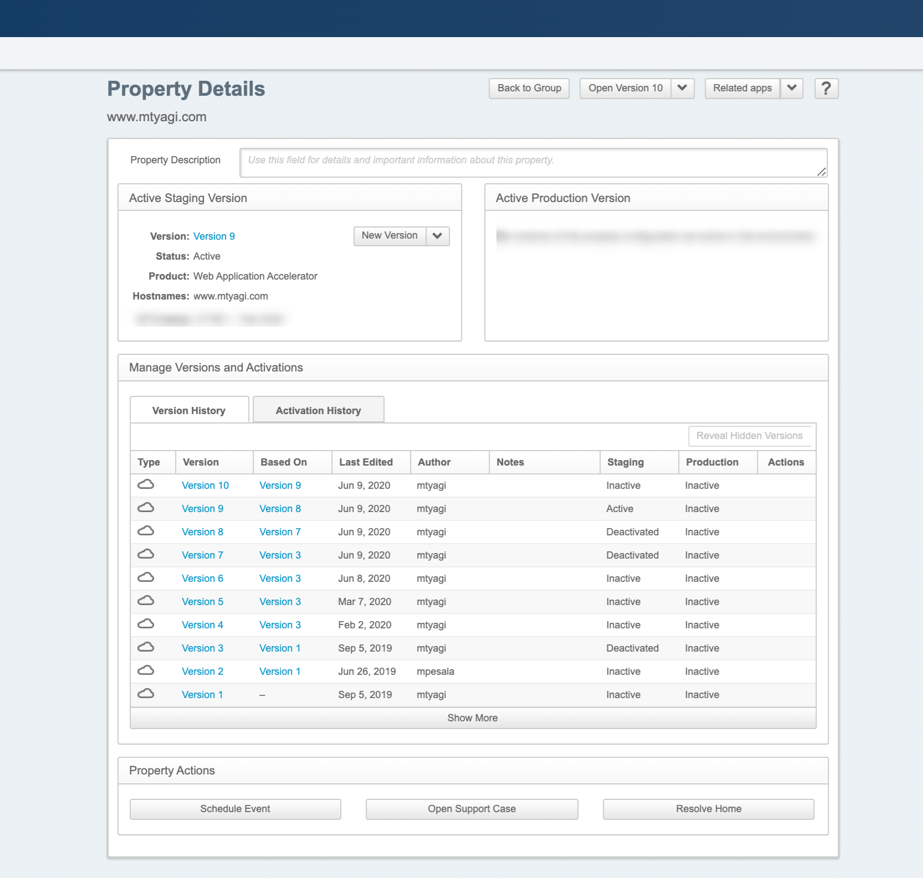923x878 pixels.
Task: Click the cloud icon in Version 3 row
Action: pos(146,648)
